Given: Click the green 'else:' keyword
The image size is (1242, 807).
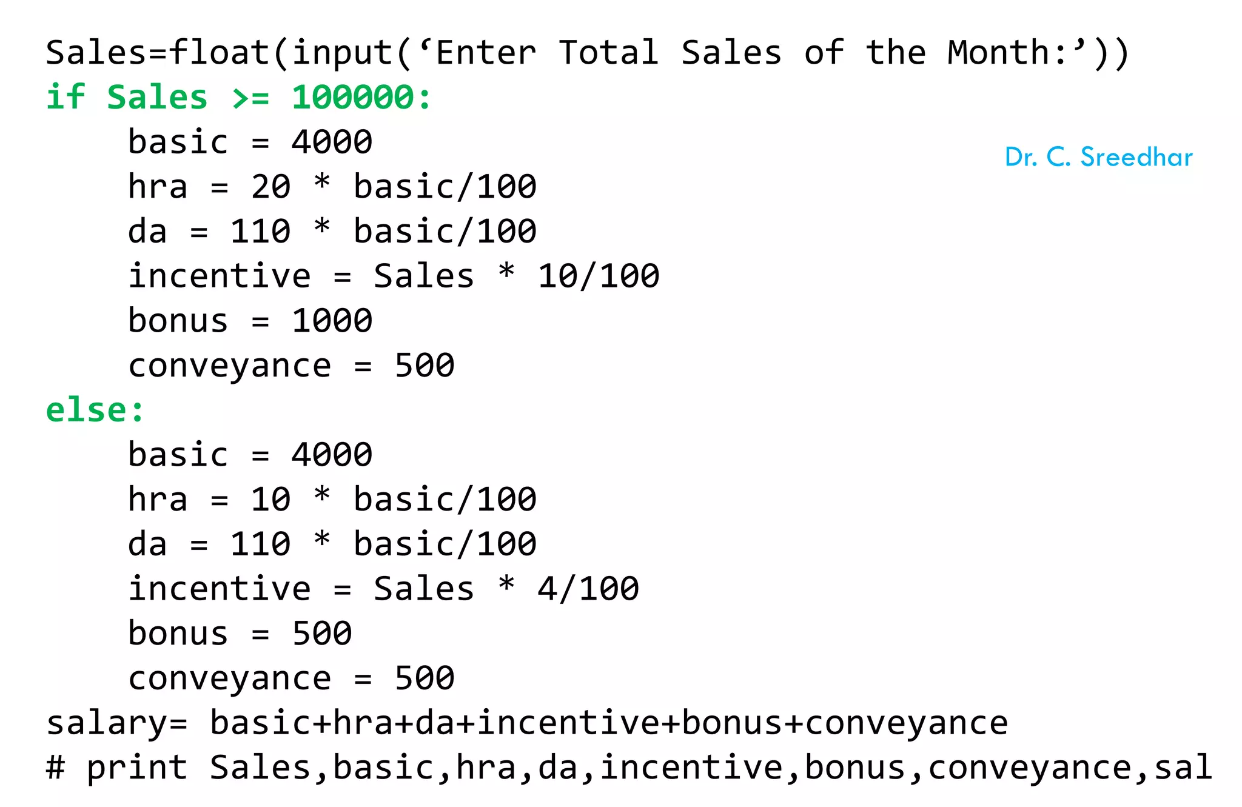Looking at the screenshot, I should 95,410.
